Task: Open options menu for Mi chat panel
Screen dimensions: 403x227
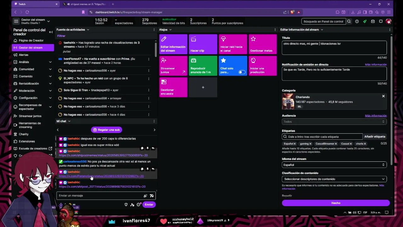Action: point(154,121)
